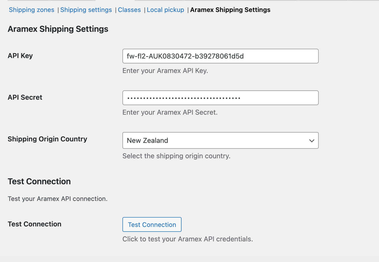The height and width of the screenshot is (262, 379).
Task: Open the Shipping Origin Country dropdown showing New Zealand
Action: pos(215,140)
